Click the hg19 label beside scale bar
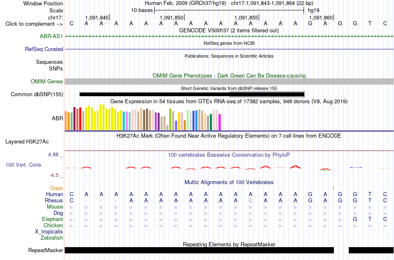 click(x=314, y=10)
